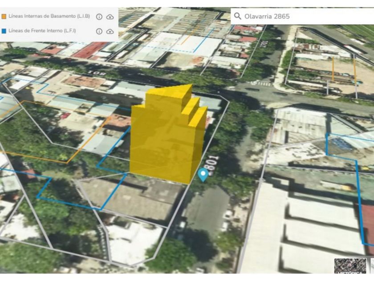Viewport: 374px width, 281px height.
Task: Download Líneas Internas de Basamento layer
Action: click(x=110, y=17)
